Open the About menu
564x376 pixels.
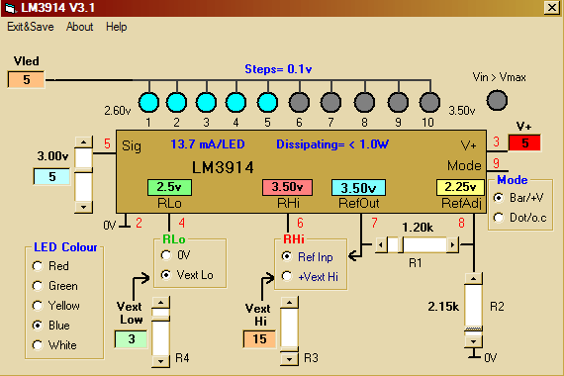click(x=79, y=27)
